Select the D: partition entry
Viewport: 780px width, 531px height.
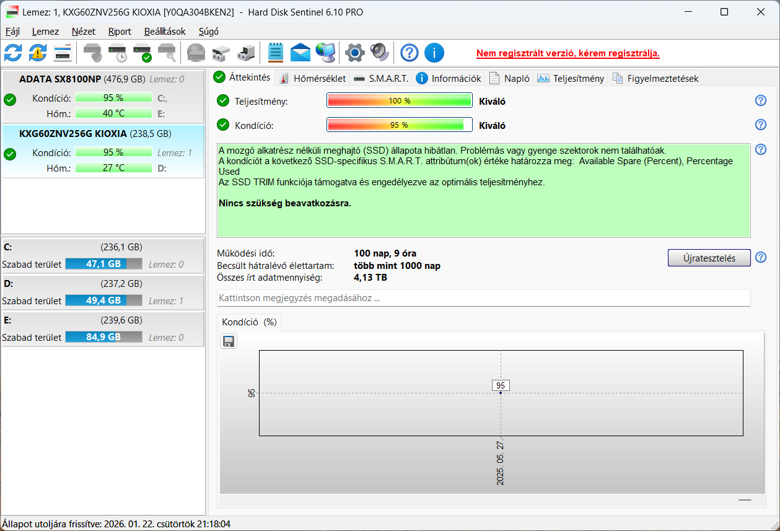pos(103,292)
